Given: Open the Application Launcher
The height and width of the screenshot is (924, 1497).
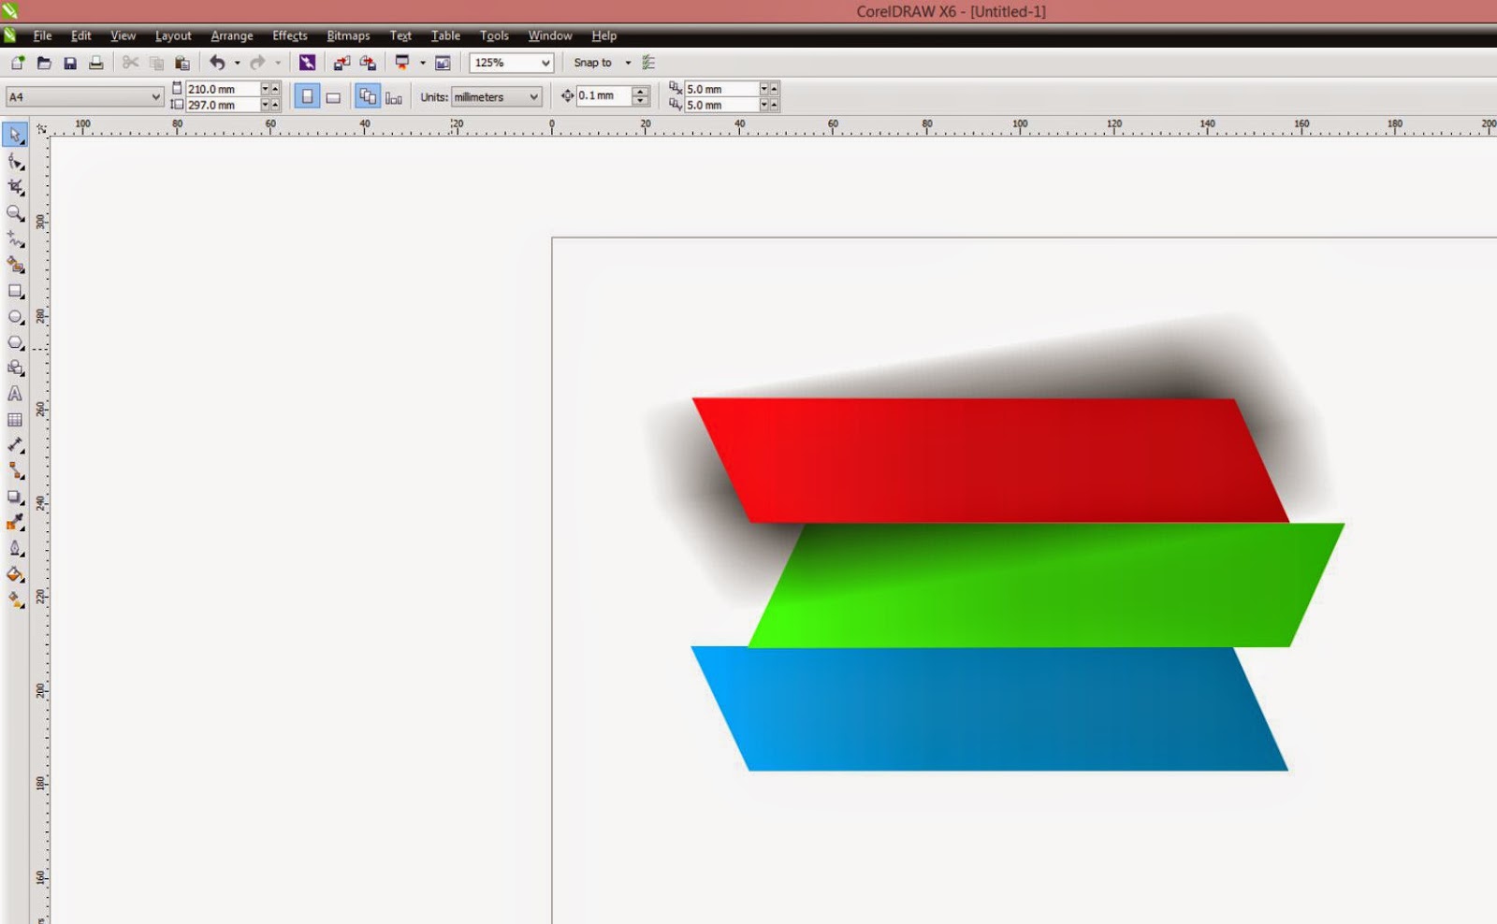Looking at the screenshot, I should pos(402,63).
